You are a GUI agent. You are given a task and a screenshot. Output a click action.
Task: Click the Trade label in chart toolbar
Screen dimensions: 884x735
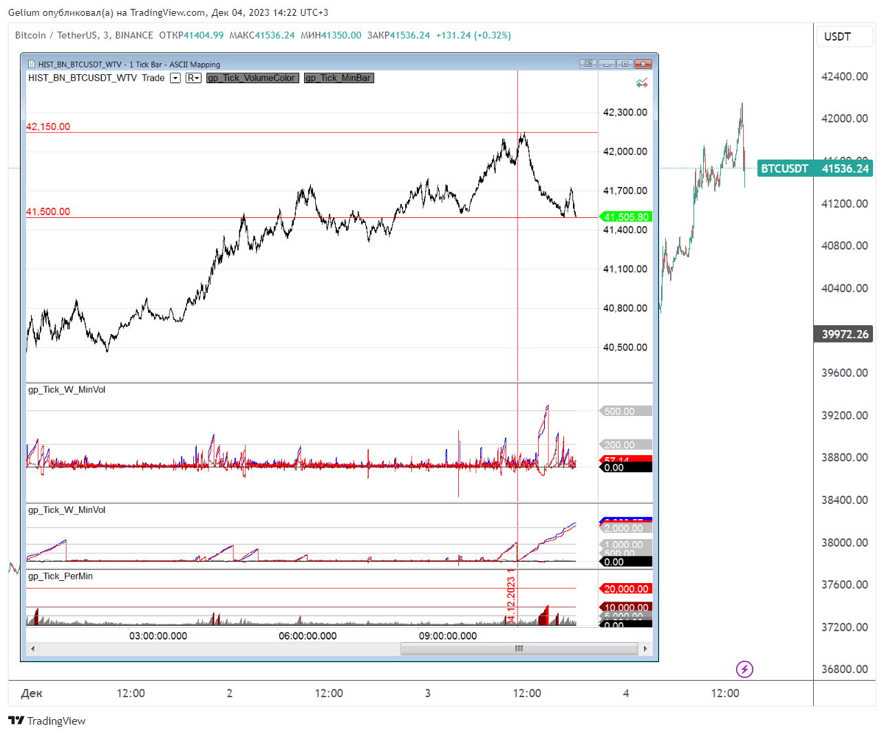(153, 78)
